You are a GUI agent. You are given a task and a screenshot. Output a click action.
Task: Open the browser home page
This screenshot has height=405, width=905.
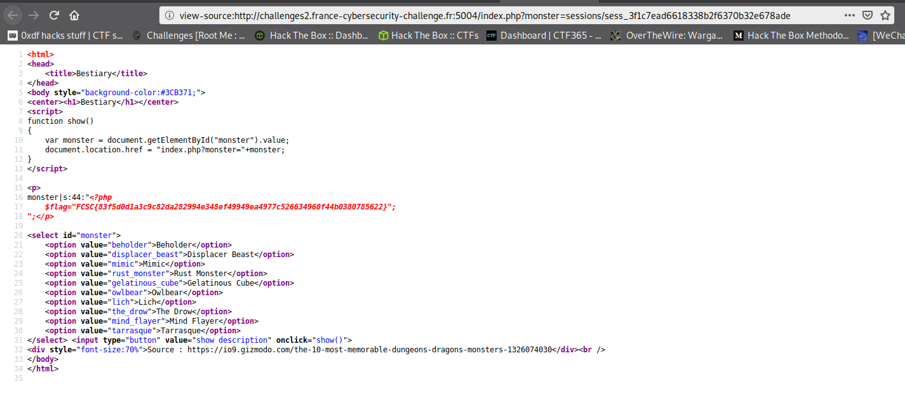(x=75, y=15)
